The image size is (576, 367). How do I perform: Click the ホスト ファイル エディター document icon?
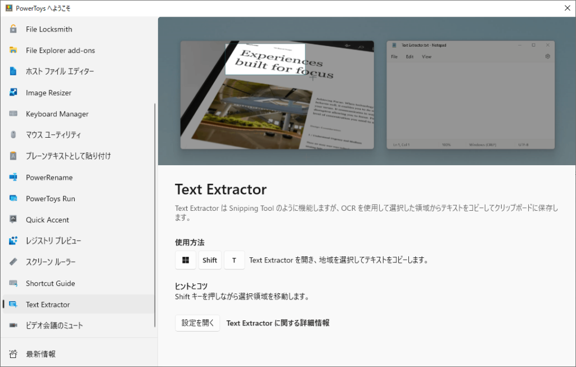coord(13,71)
